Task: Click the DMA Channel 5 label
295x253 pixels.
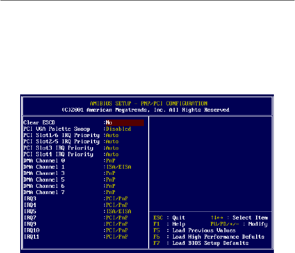Action: point(44,180)
